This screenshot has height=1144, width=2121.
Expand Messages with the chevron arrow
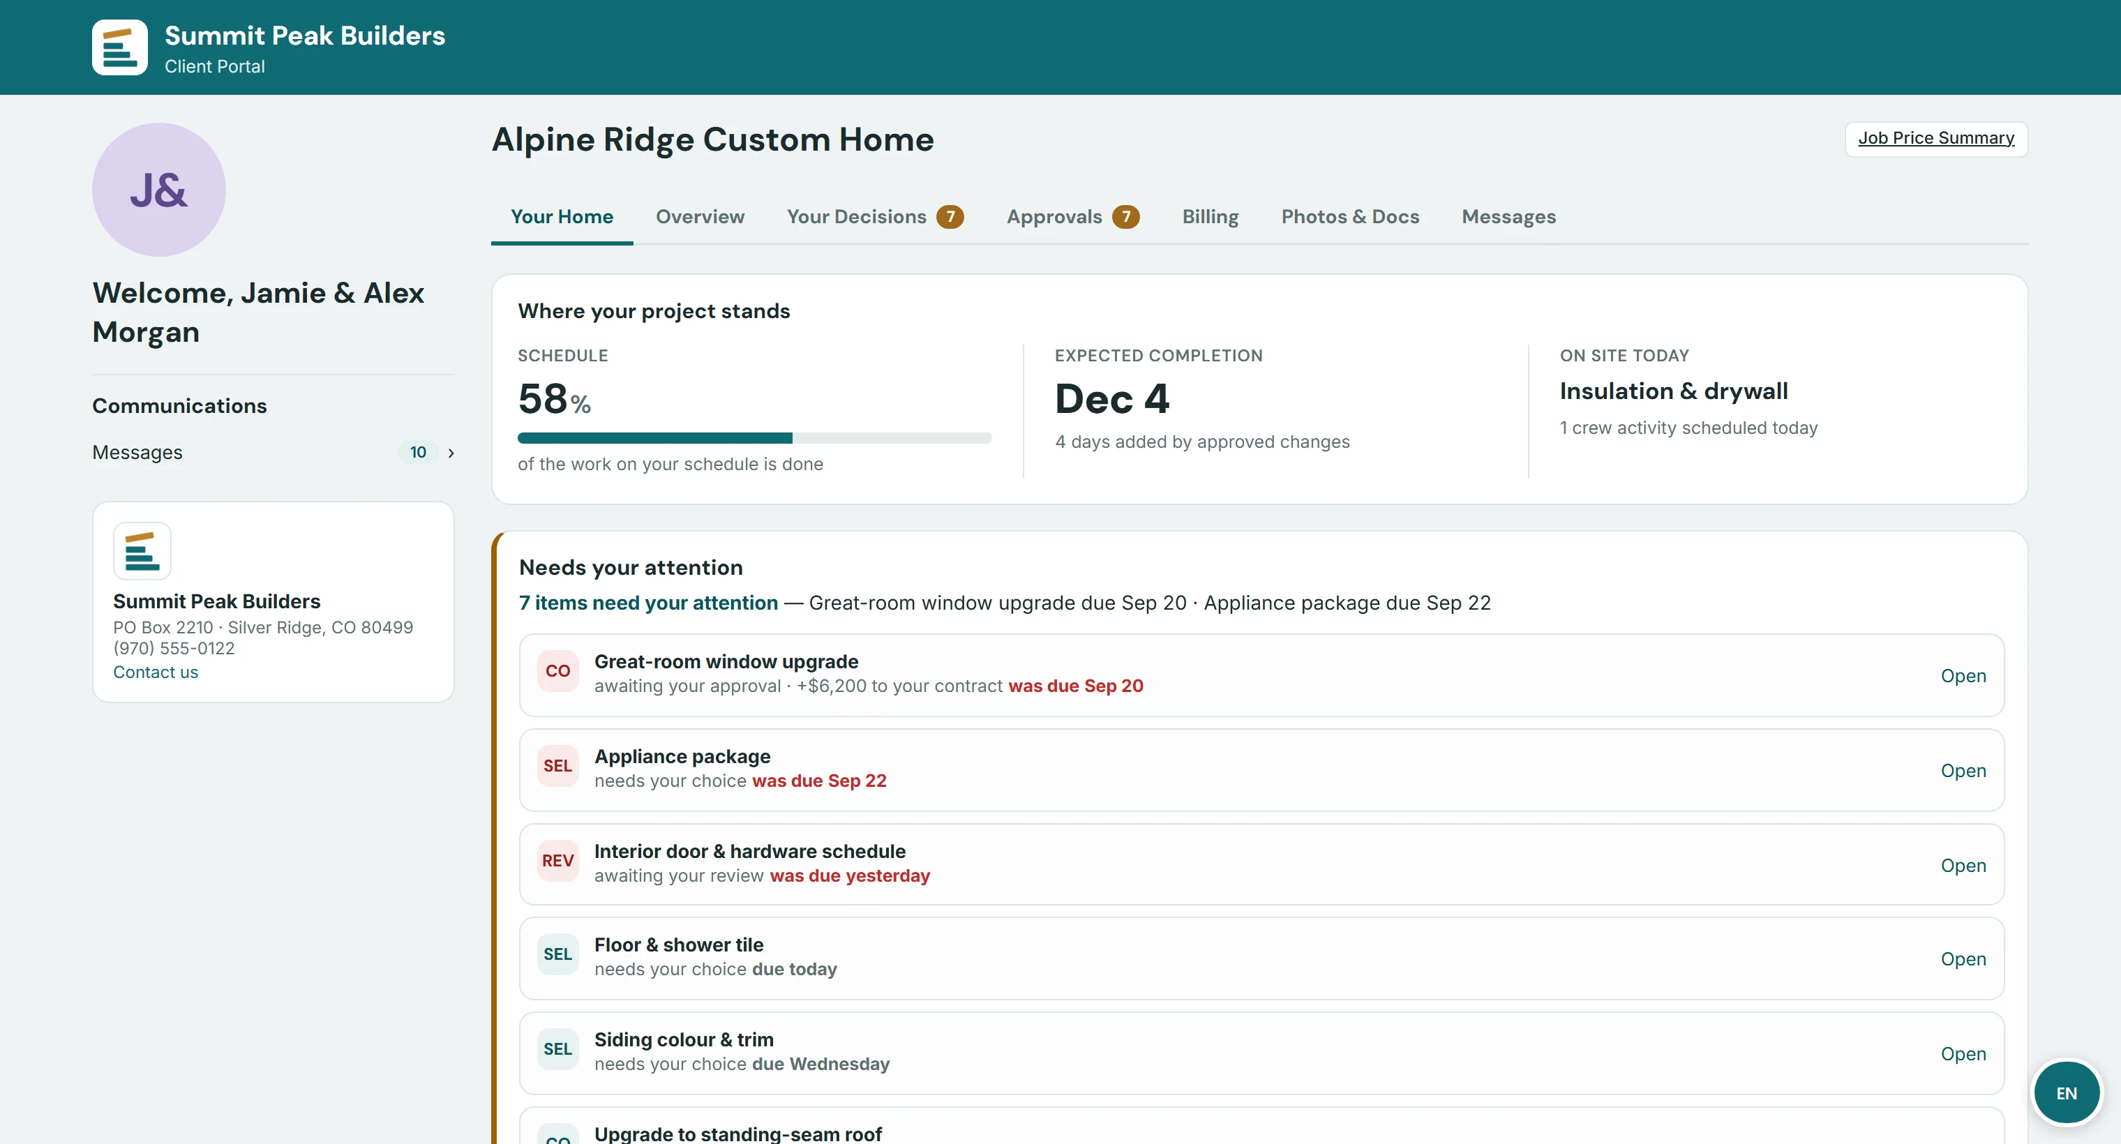[x=451, y=453]
